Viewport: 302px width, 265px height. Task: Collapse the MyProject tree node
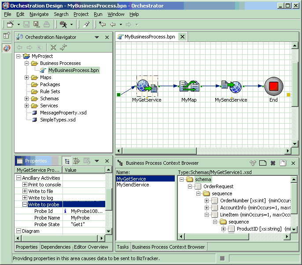coord(18,56)
